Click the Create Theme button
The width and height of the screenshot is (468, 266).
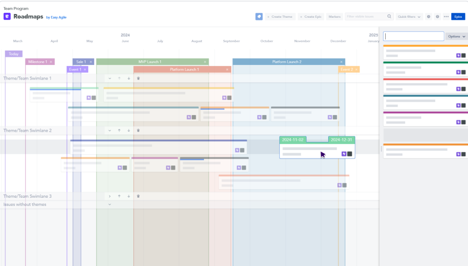[280, 17]
